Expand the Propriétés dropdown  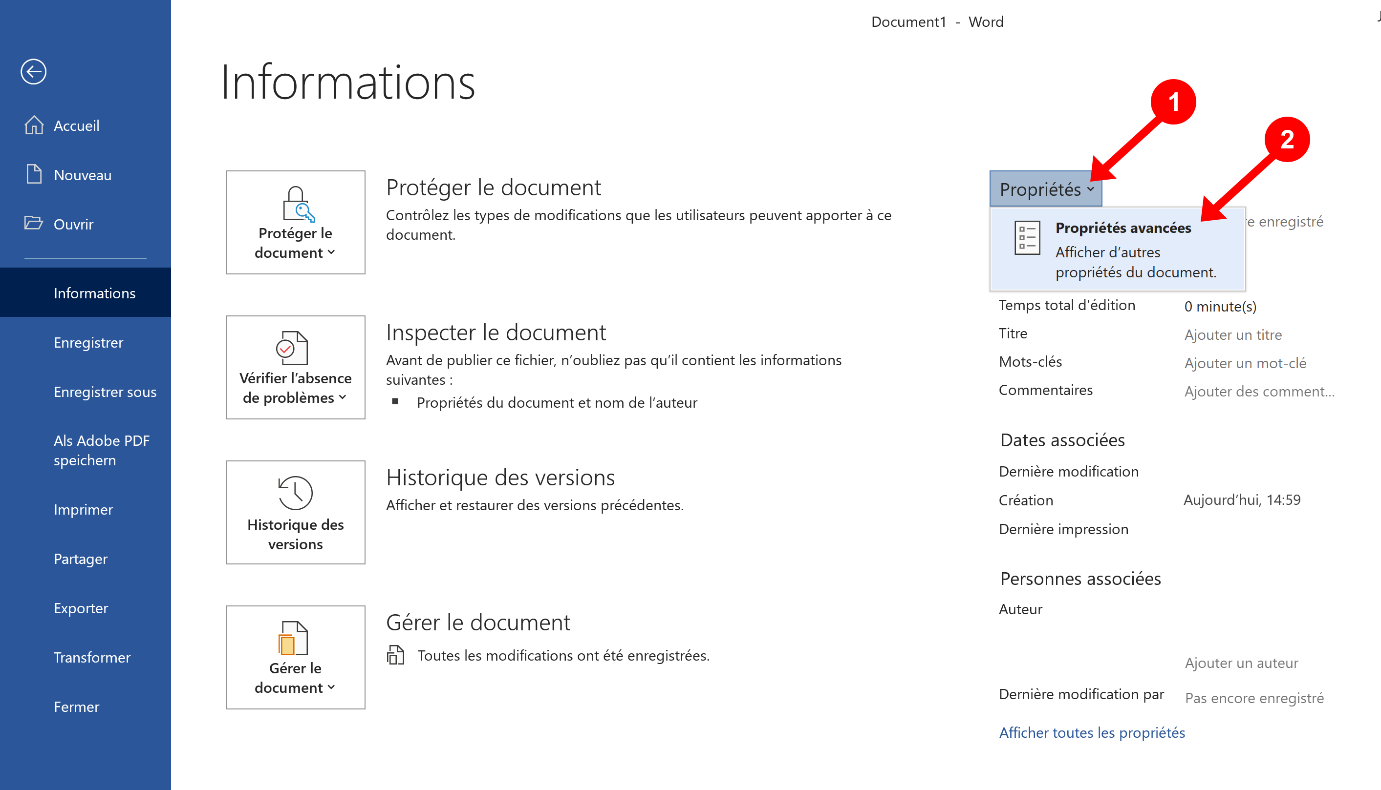point(1045,189)
